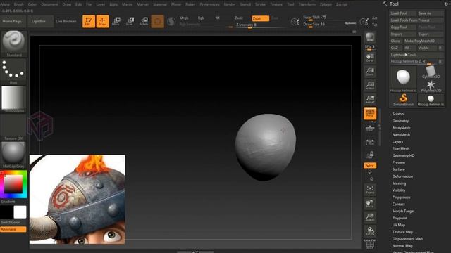451x253 pixels.
Task: Click the BPR render sphere icon
Action: [370, 37]
